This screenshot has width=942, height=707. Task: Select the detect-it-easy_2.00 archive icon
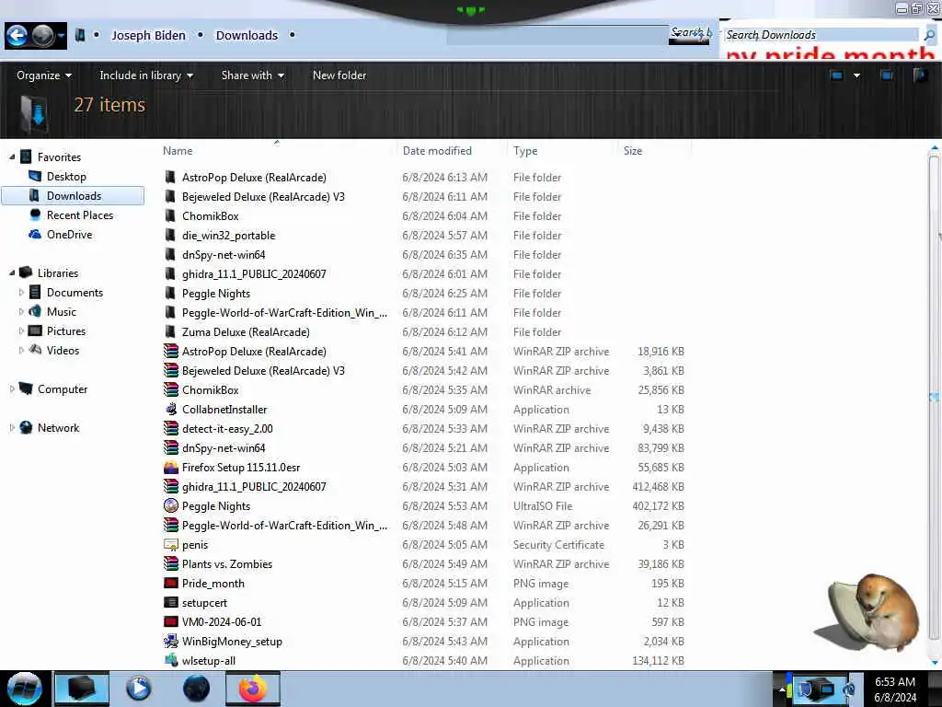coord(170,429)
